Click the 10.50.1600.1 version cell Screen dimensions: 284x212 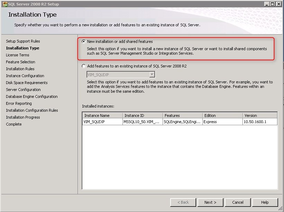pos(260,122)
